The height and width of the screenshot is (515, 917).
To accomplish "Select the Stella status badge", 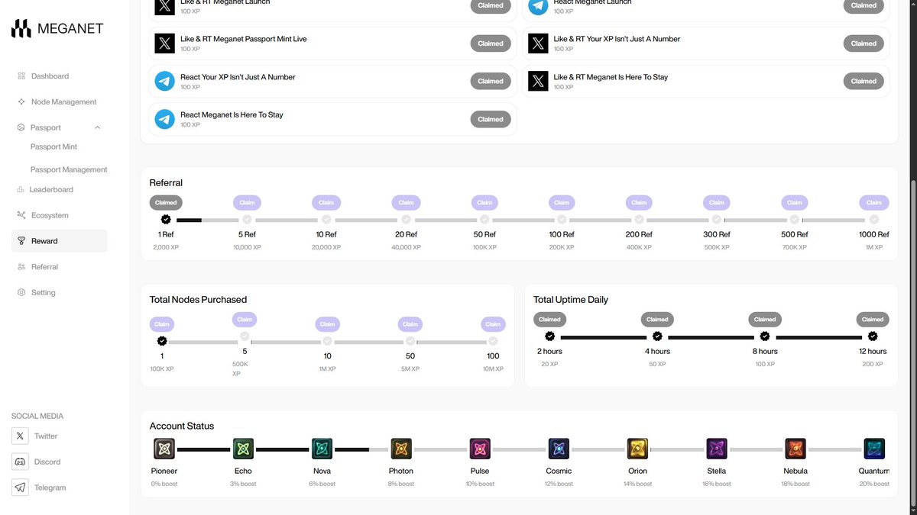I will pos(717,449).
